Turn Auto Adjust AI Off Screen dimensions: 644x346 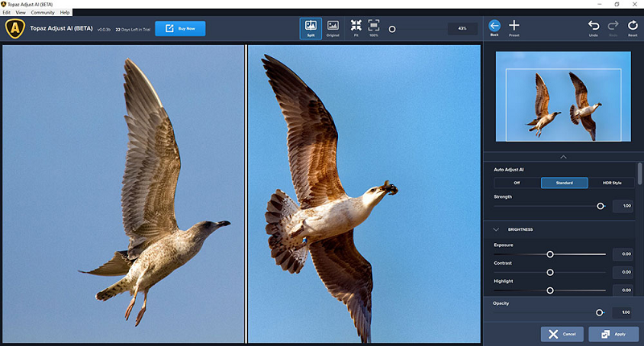coord(517,183)
